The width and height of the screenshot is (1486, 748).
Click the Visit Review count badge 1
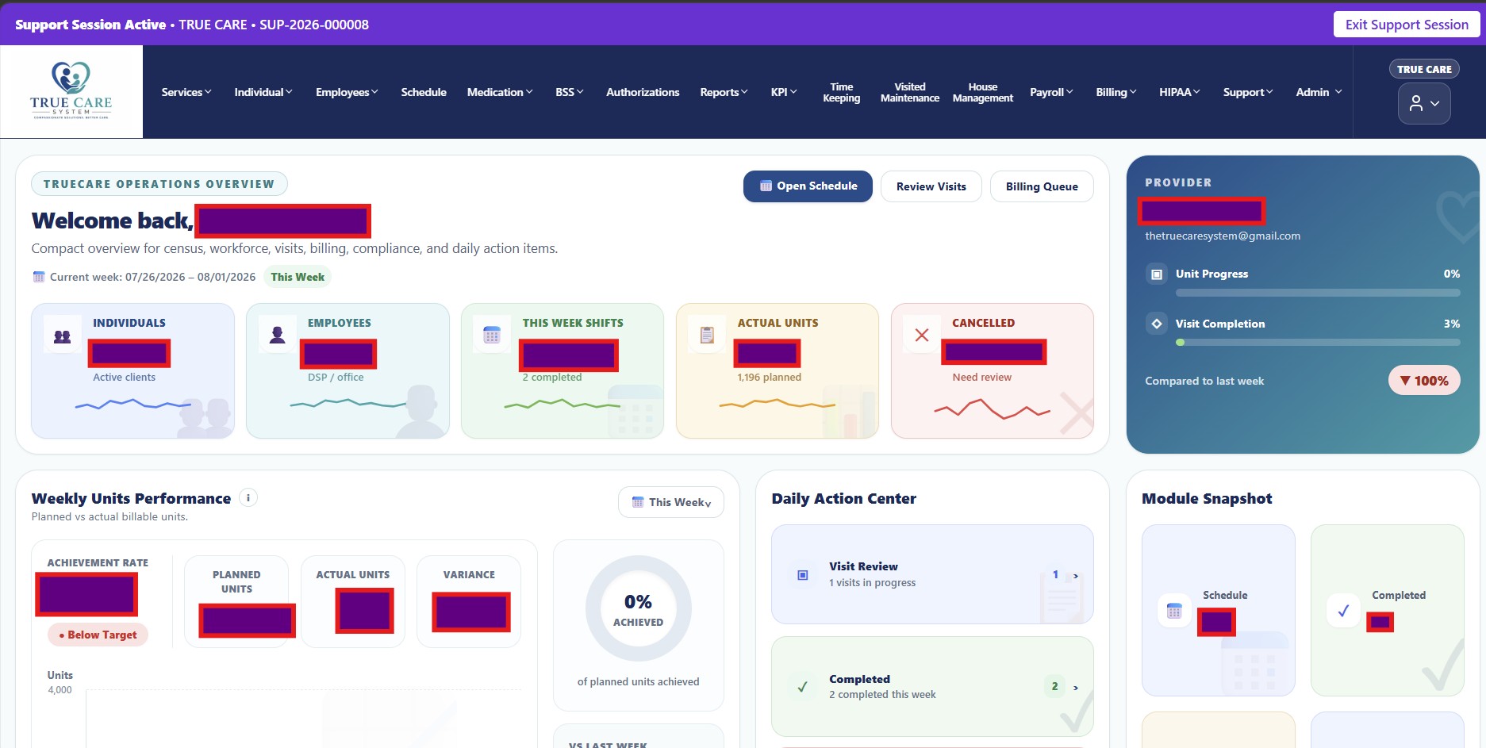[x=1055, y=574]
